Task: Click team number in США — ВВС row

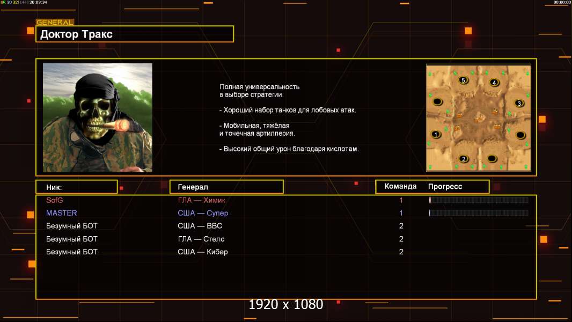Action: (401, 226)
